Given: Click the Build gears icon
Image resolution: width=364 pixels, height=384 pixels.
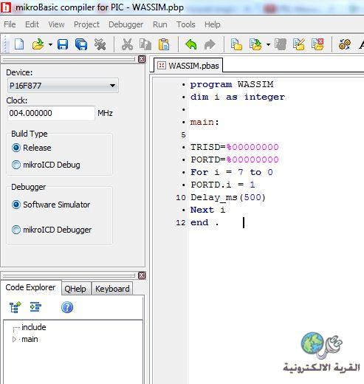Looking at the screenshot, I should pos(345,44).
